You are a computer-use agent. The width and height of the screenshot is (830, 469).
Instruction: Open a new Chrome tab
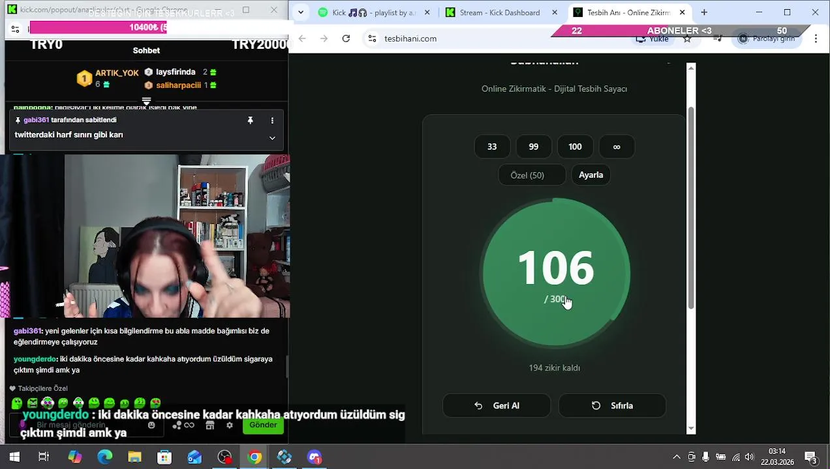click(x=704, y=12)
